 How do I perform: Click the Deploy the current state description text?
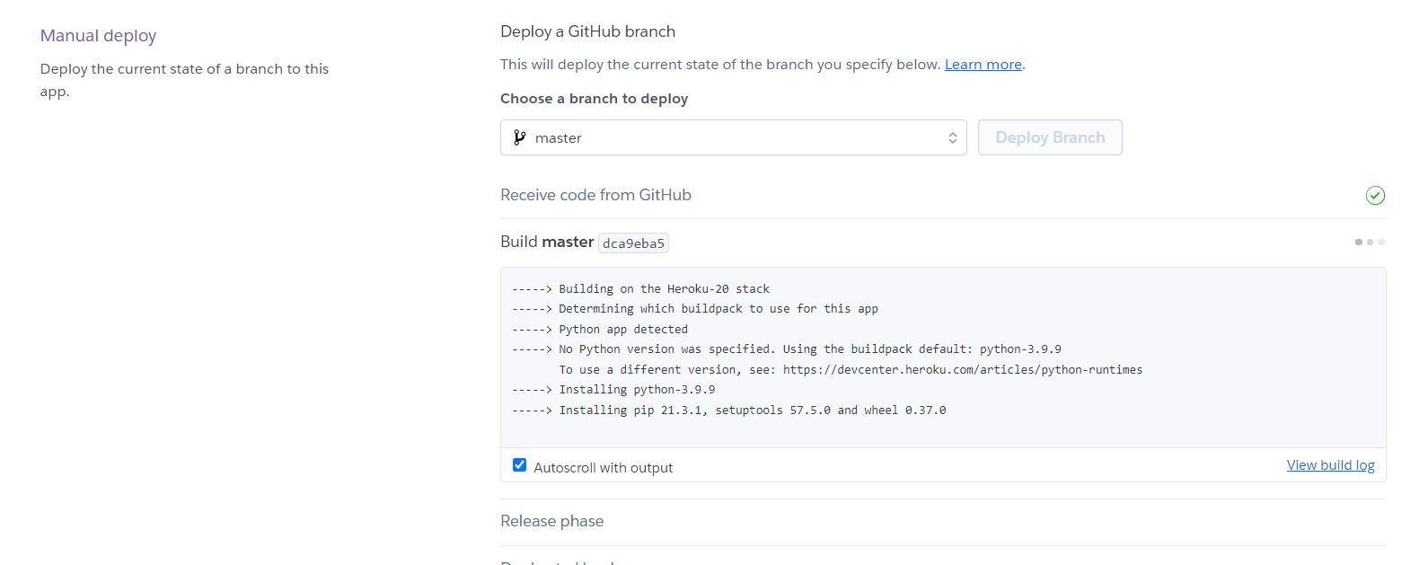pos(184,80)
